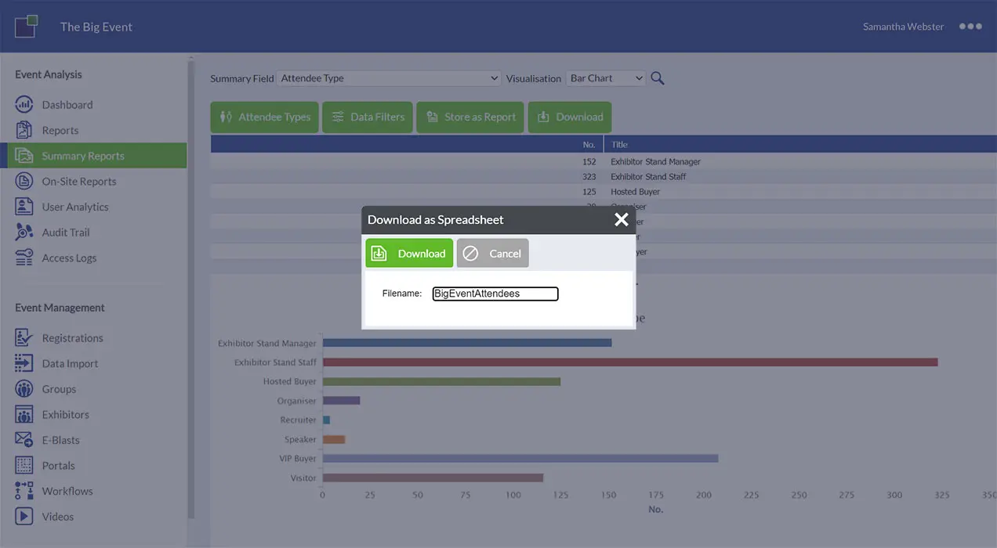The width and height of the screenshot is (997, 548).
Task: Open the Audit Trail icon
Action: coord(24,233)
